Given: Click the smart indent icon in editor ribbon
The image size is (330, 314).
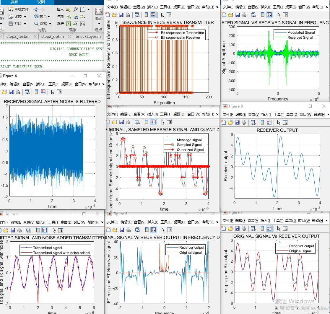Looking at the screenshot, I should click(69, 24).
